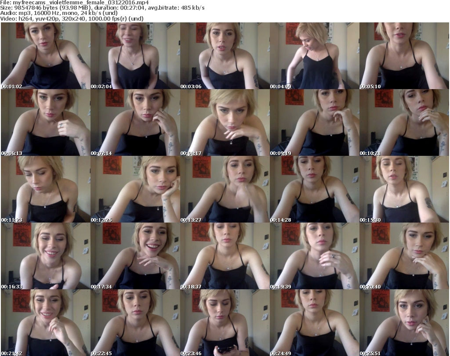Click the 'File:' name line in header
The image size is (450, 356).
[75, 3]
